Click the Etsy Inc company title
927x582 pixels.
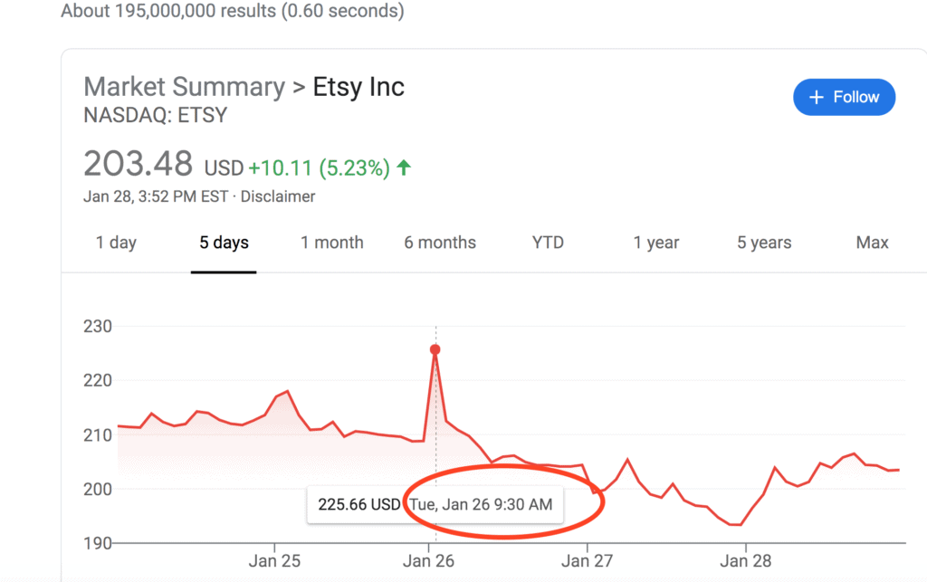point(358,87)
